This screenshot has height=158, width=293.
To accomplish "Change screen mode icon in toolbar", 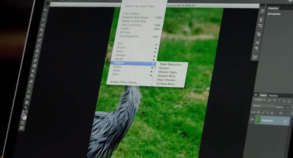I will coord(22,128).
